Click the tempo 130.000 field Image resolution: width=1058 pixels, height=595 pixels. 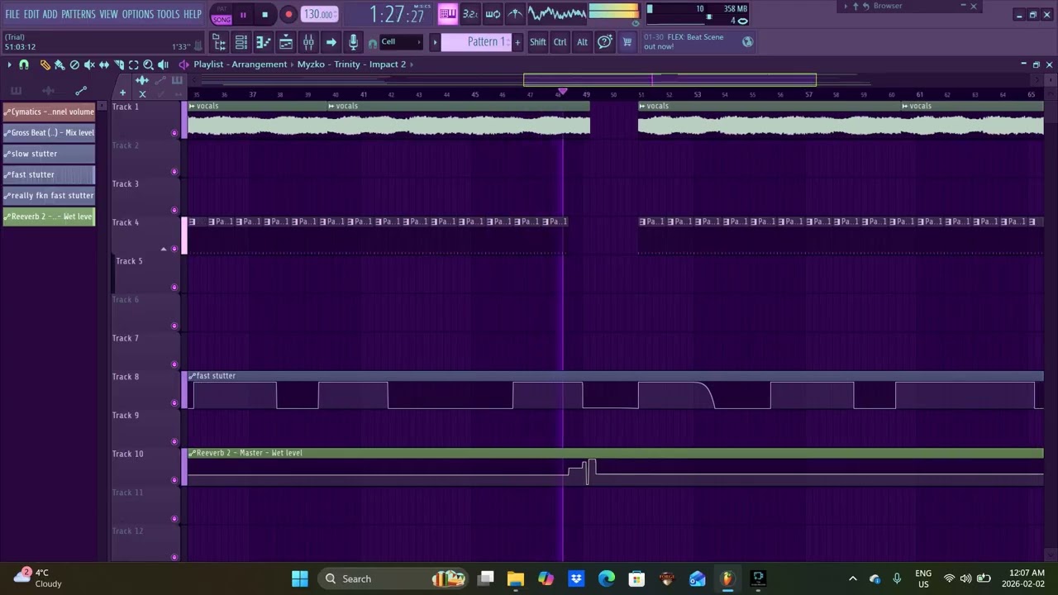(x=319, y=14)
